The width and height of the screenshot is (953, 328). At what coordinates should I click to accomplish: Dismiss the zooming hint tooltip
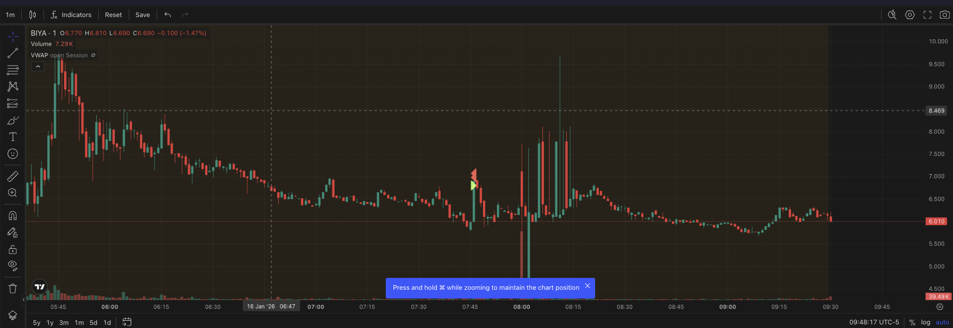click(587, 286)
